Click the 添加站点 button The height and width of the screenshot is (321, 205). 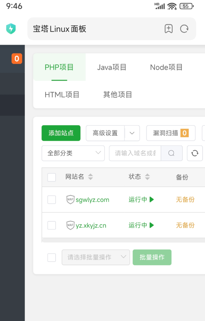coord(61,133)
